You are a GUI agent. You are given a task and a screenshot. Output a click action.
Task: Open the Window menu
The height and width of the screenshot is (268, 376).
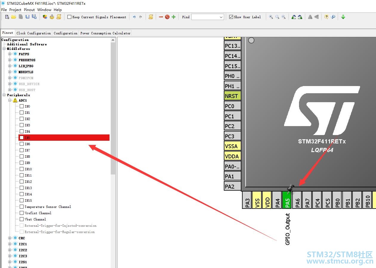pyautogui.click(x=44, y=10)
